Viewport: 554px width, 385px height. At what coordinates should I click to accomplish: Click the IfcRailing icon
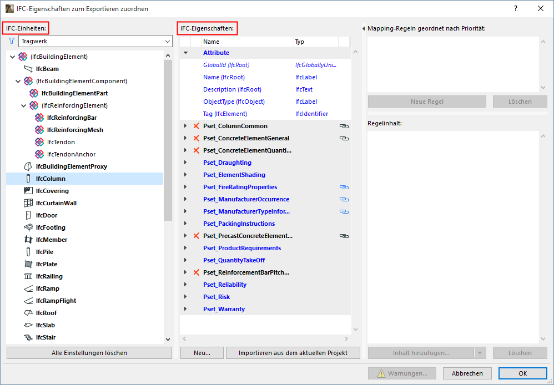coord(28,276)
